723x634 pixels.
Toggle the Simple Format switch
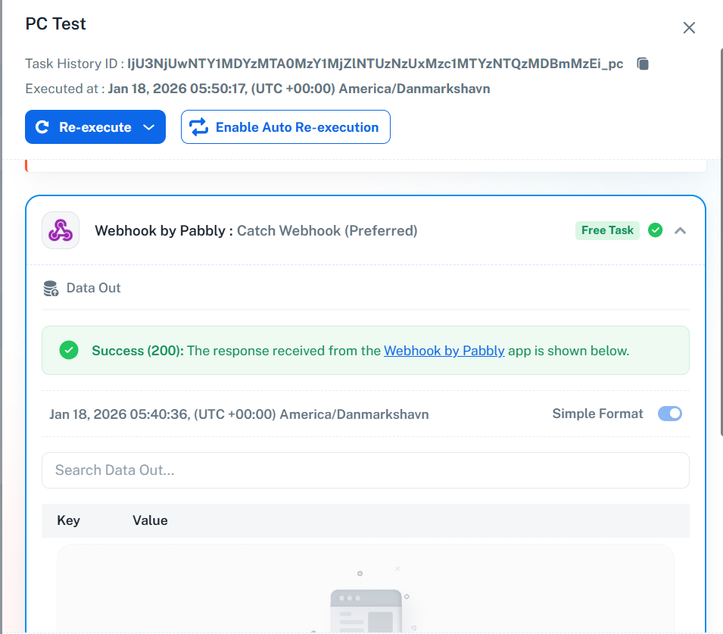669,414
